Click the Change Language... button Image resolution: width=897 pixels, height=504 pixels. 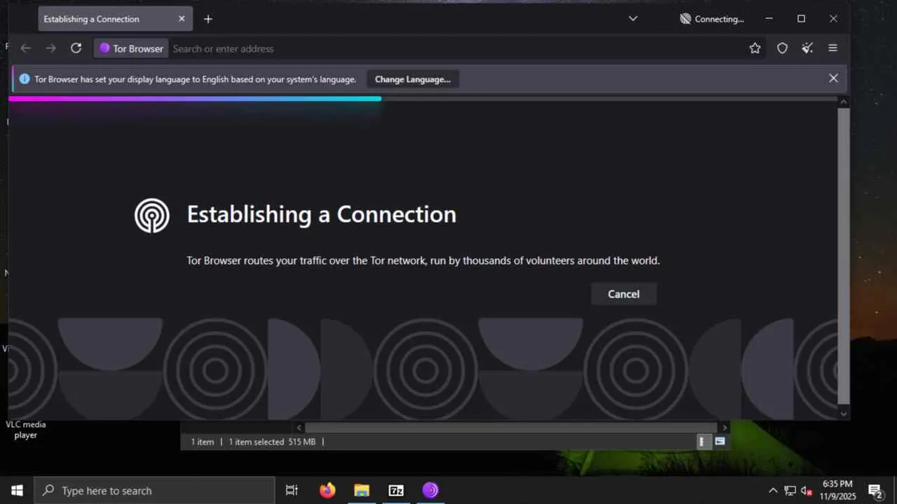coord(413,79)
